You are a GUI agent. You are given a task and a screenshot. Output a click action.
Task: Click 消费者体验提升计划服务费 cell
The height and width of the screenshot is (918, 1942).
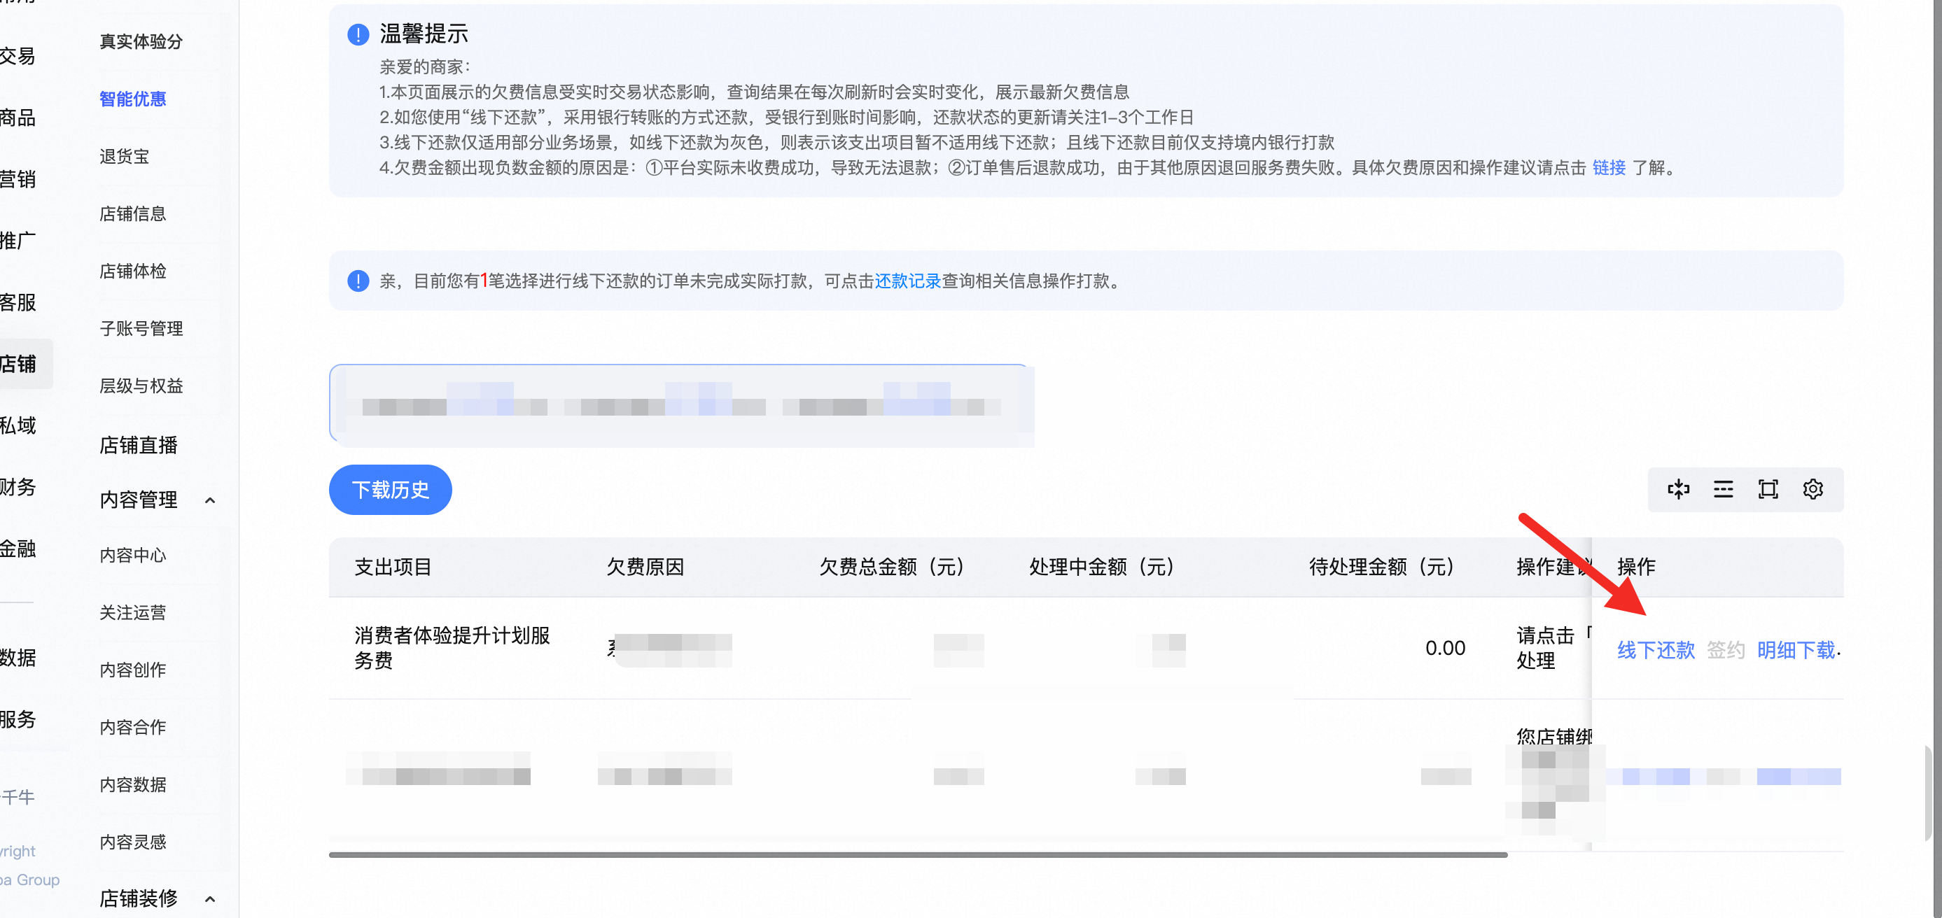tap(452, 647)
